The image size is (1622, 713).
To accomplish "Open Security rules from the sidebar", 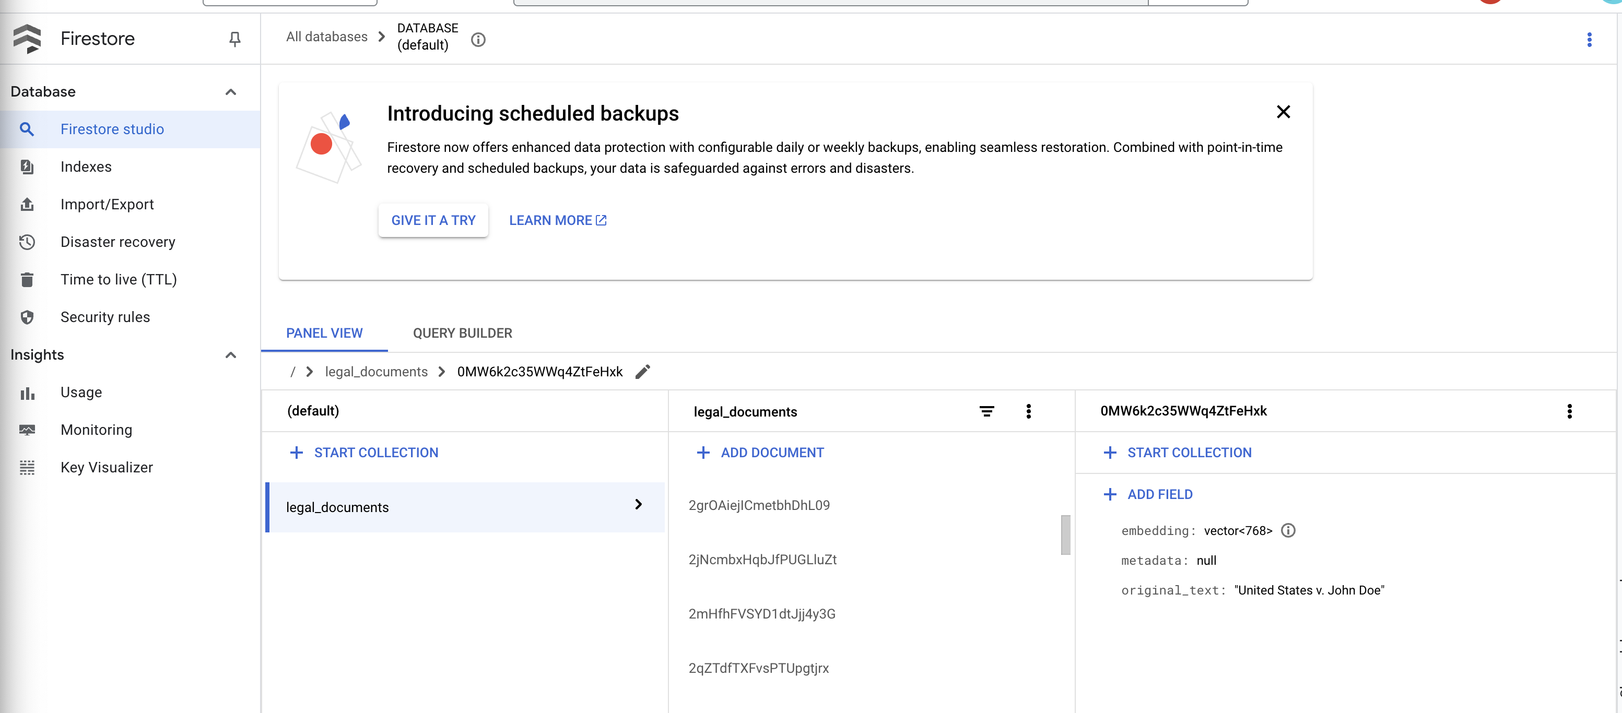I will [x=105, y=316].
